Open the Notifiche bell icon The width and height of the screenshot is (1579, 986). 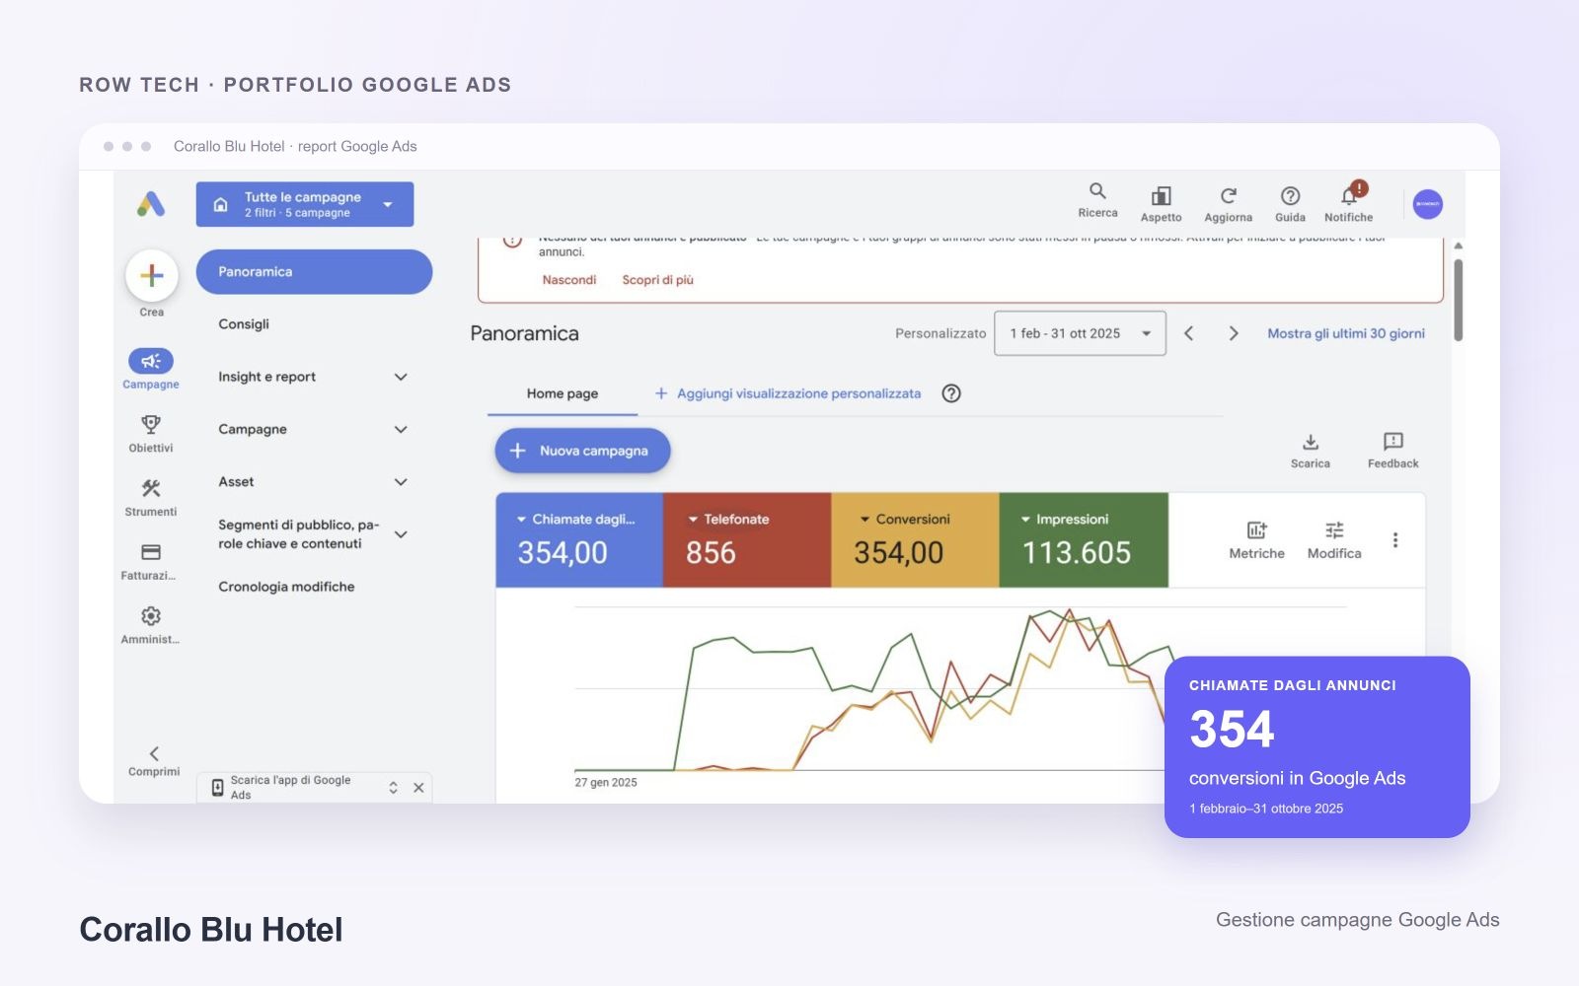pyautogui.click(x=1349, y=195)
